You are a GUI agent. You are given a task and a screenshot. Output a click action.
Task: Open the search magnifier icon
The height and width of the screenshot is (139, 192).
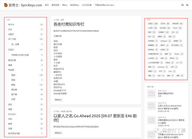click(187, 5)
